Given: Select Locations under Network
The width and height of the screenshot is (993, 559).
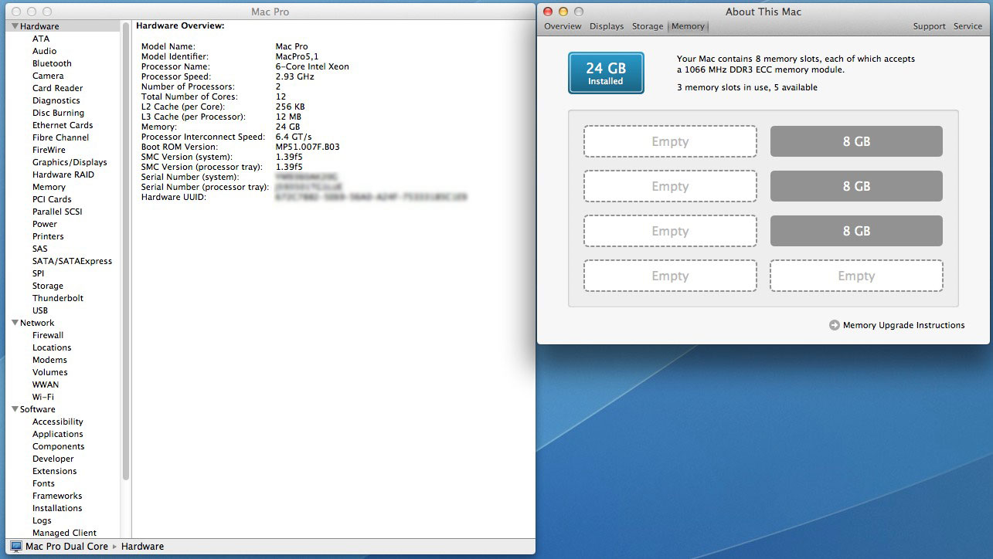Looking at the screenshot, I should pos(52,347).
